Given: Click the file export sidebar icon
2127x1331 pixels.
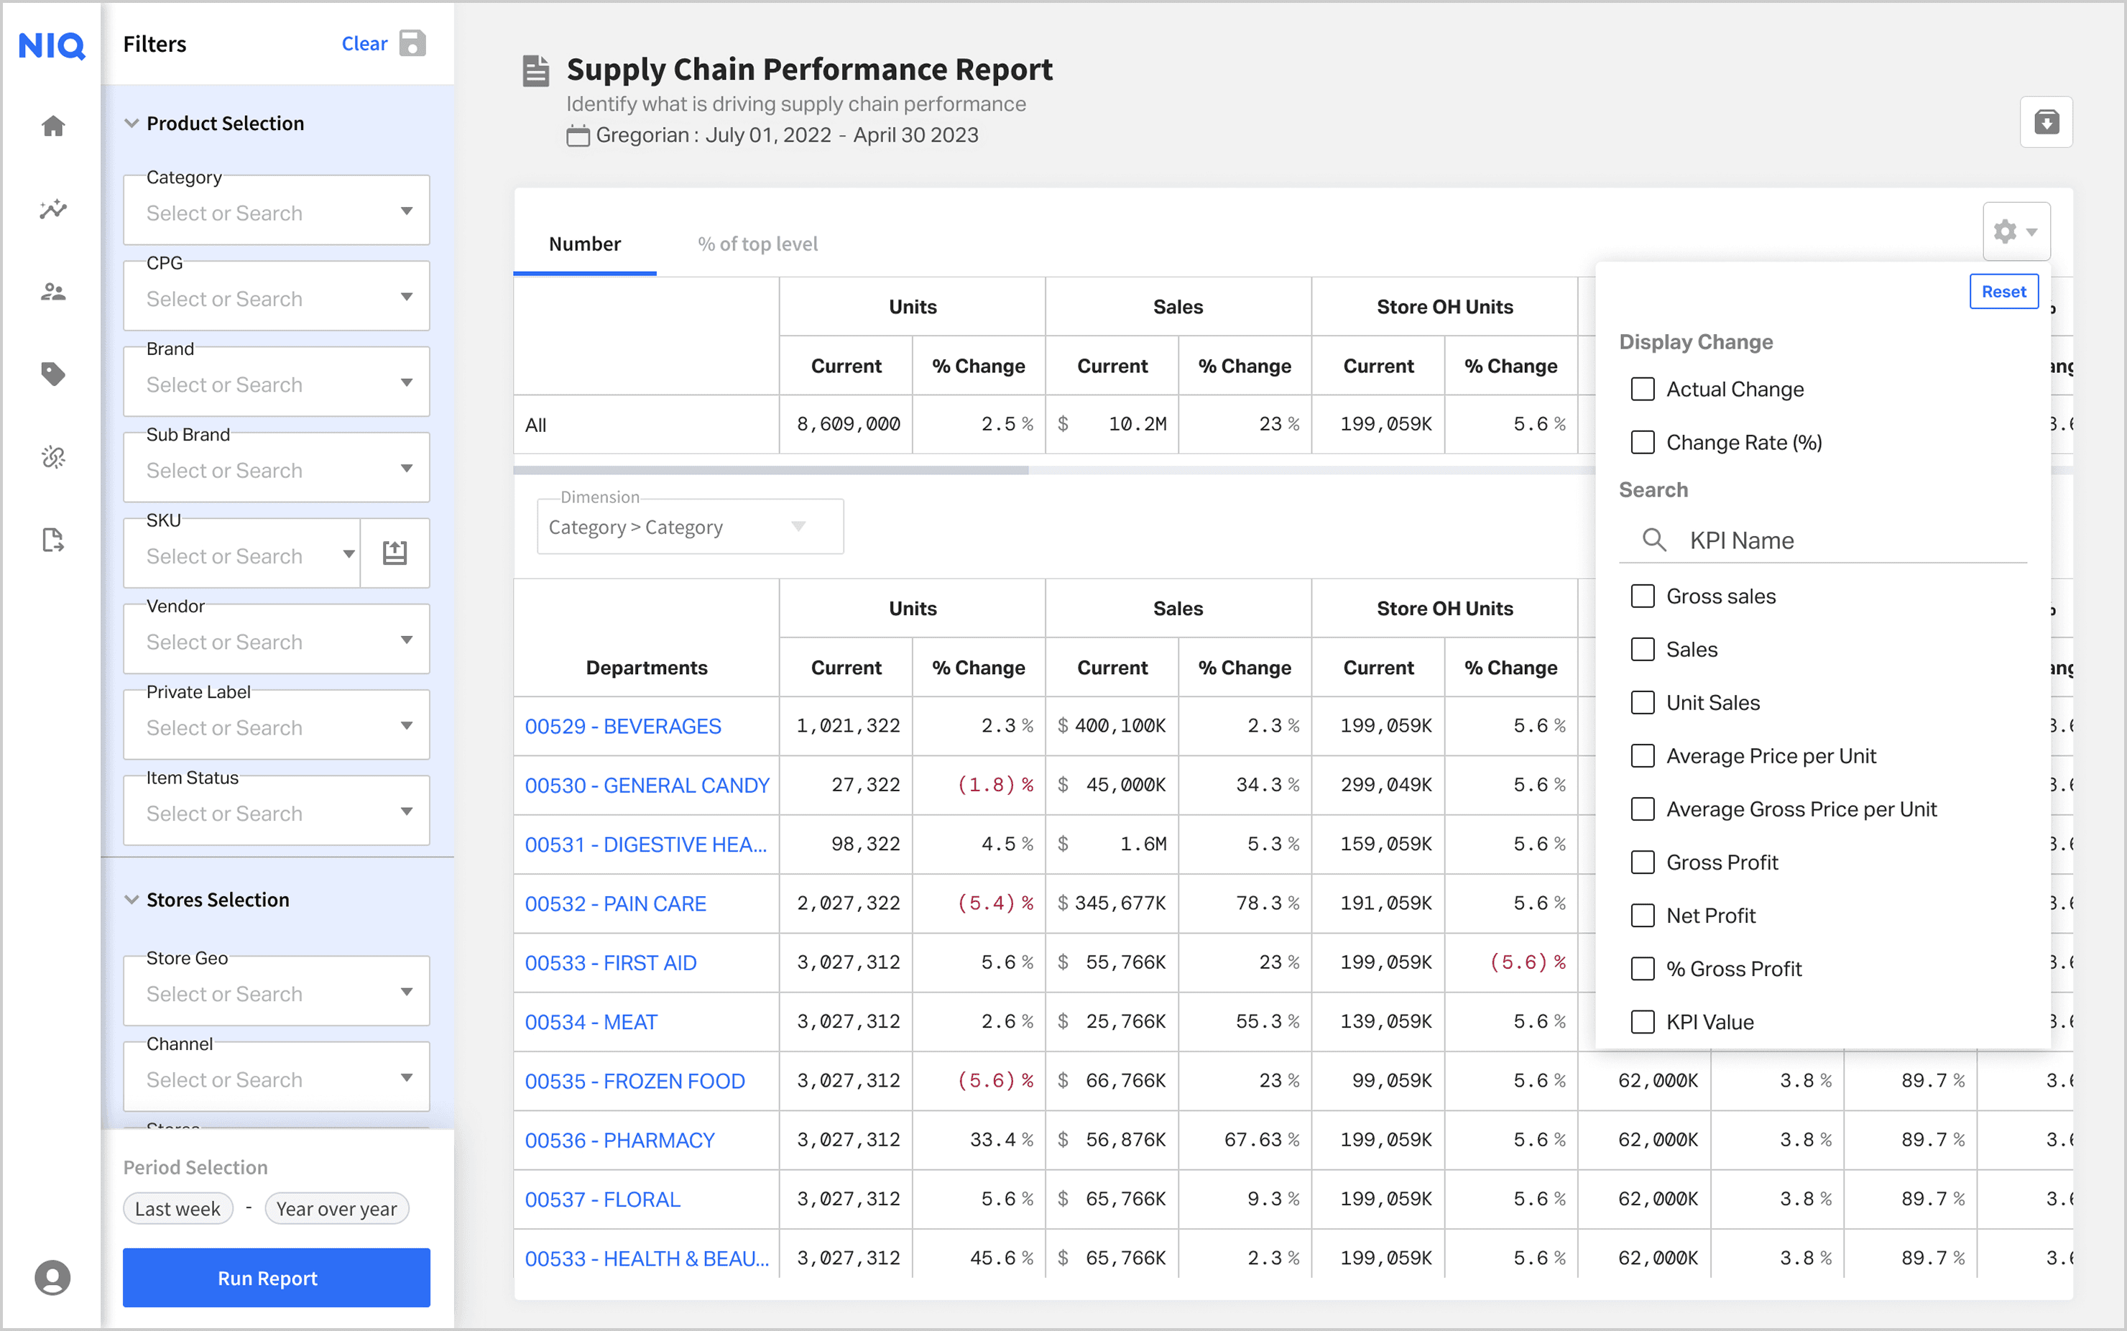Looking at the screenshot, I should (52, 540).
